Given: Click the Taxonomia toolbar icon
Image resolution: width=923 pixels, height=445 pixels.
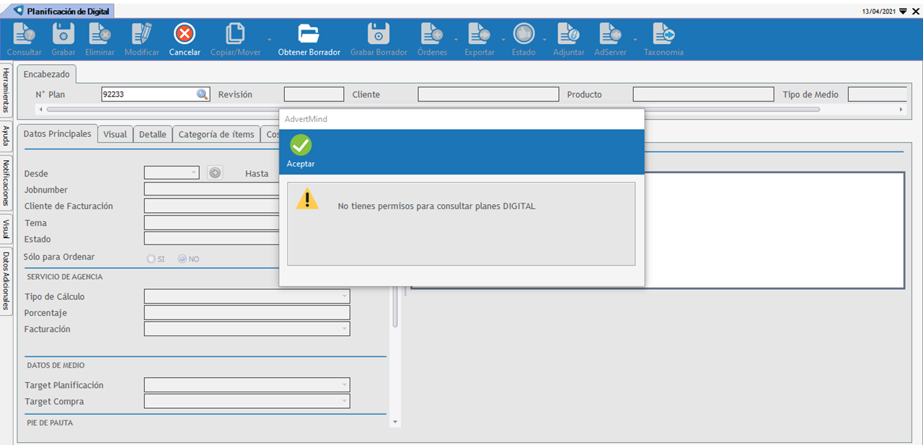Looking at the screenshot, I should (x=663, y=34).
